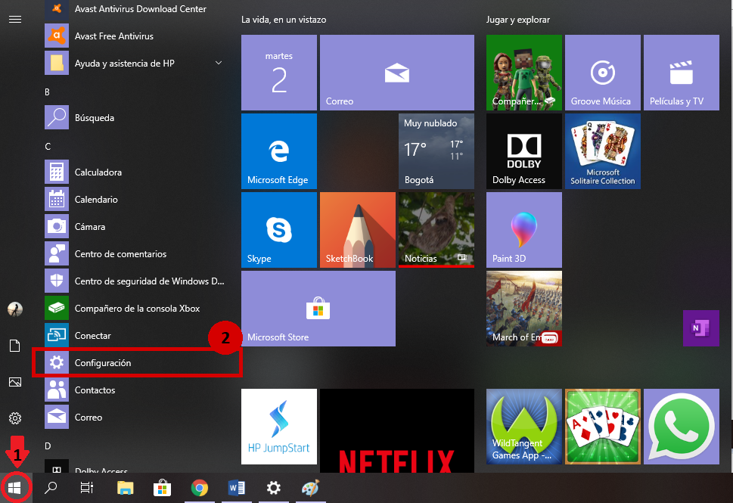Screen dimensions: 733x503
Task: Open File Explorer from the taskbar
Action: point(126,488)
